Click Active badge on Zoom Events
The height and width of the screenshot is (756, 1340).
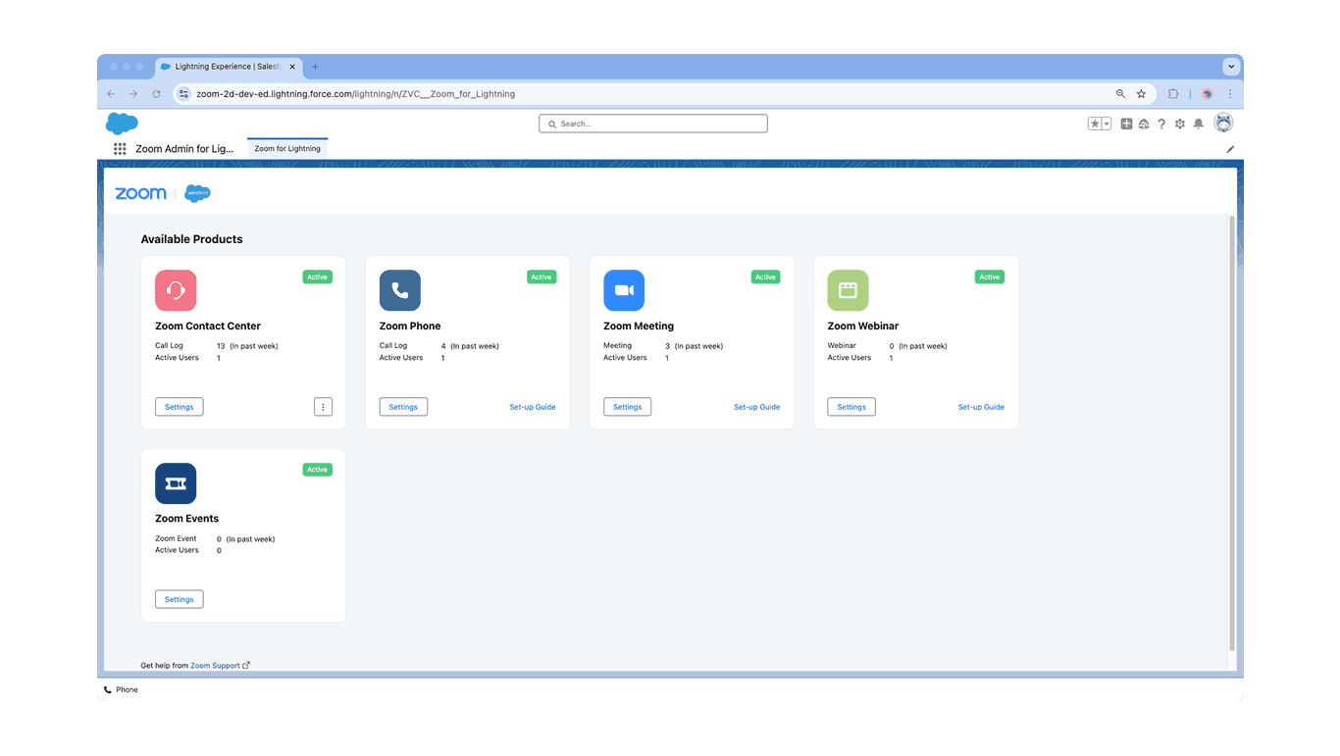pyautogui.click(x=317, y=470)
